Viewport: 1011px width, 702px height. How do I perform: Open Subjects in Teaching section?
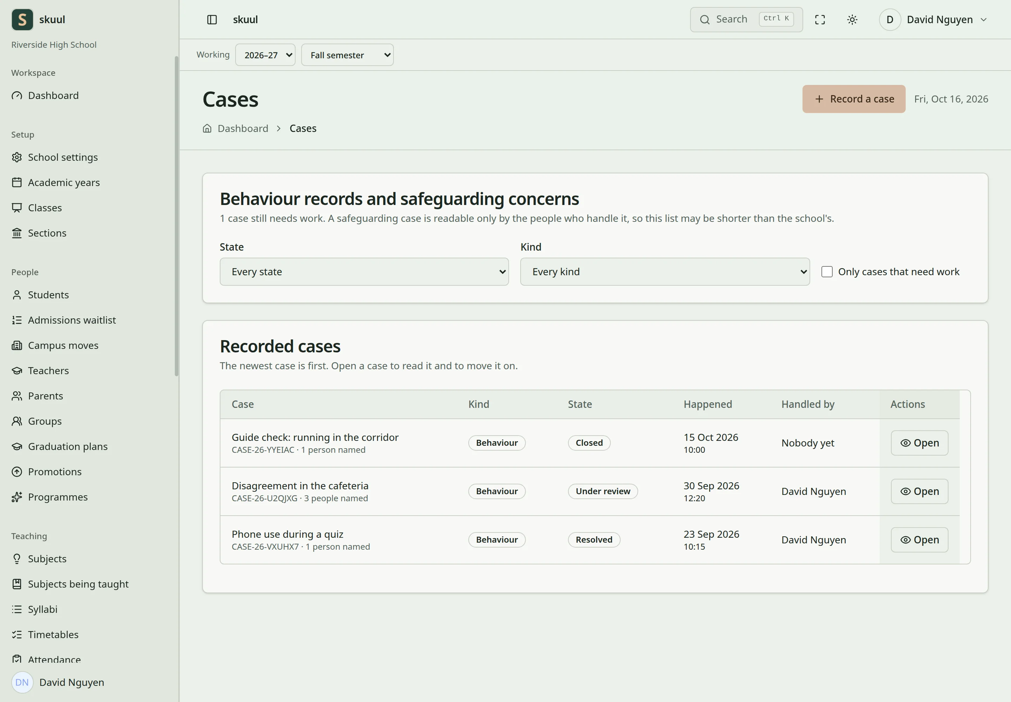tap(39, 558)
